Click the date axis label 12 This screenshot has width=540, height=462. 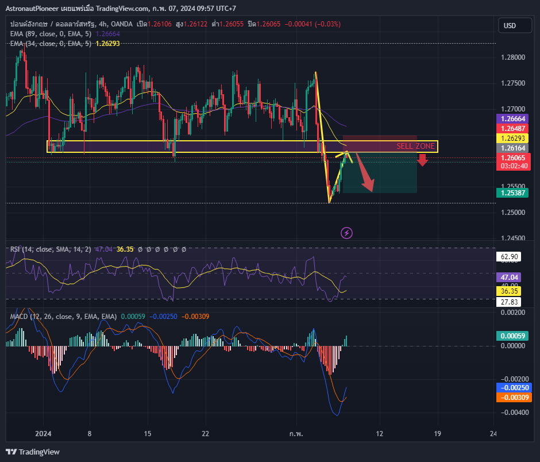click(x=380, y=433)
